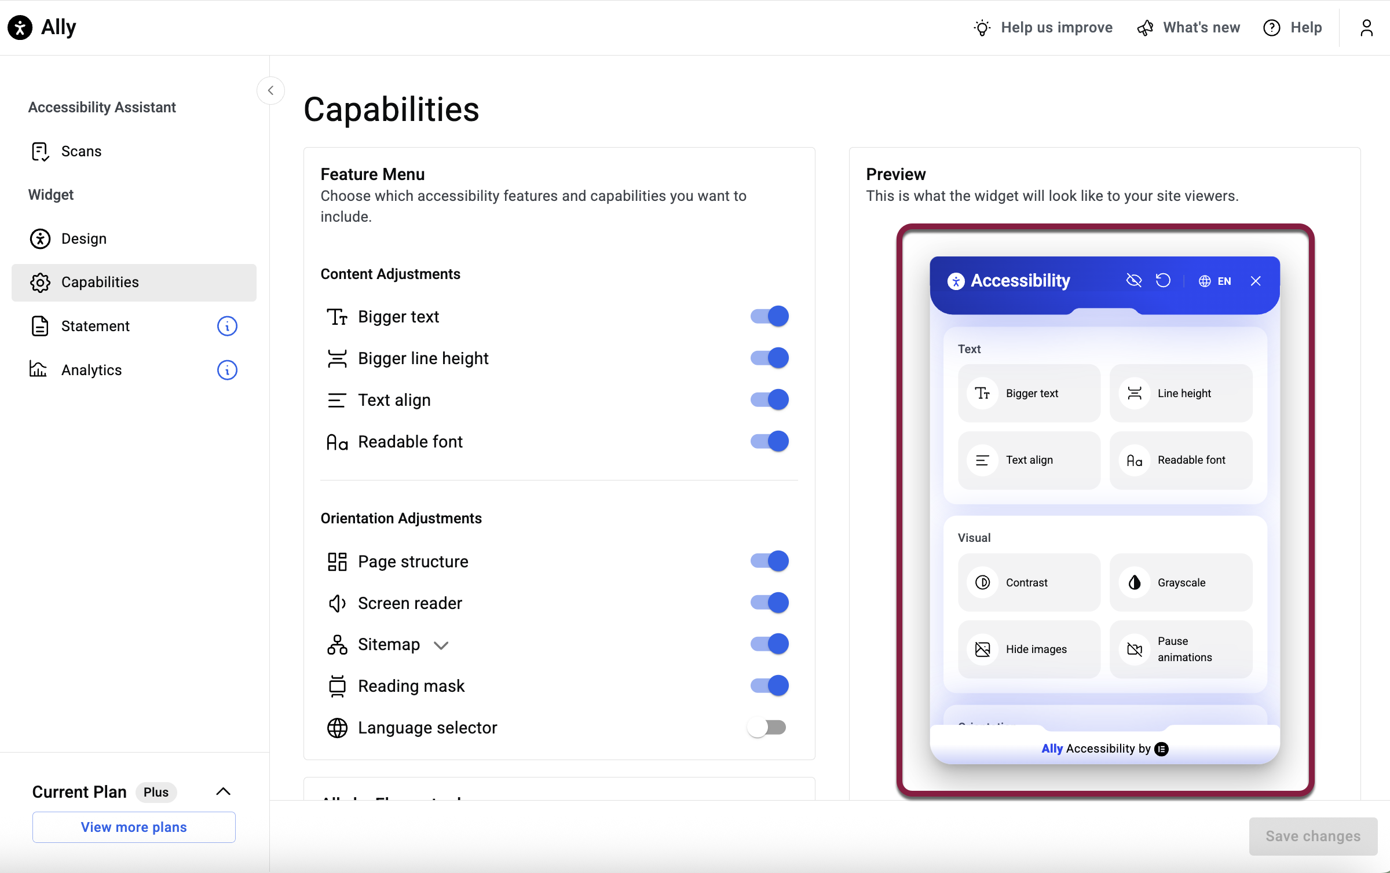Click the Pause animations tile in preview
This screenshot has height=873, width=1390.
1181,649
